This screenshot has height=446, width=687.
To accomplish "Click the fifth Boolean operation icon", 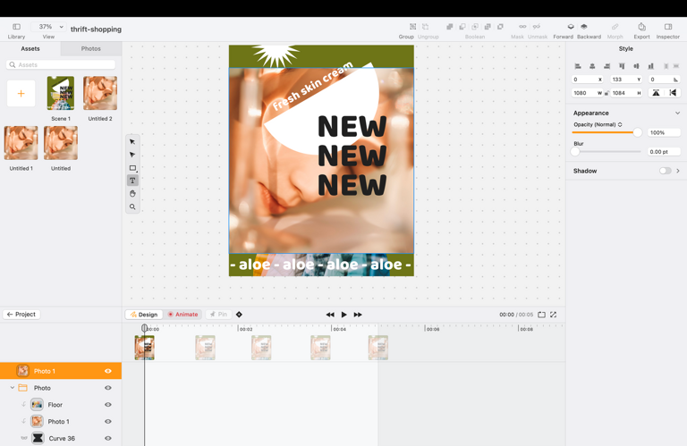I will [500, 27].
